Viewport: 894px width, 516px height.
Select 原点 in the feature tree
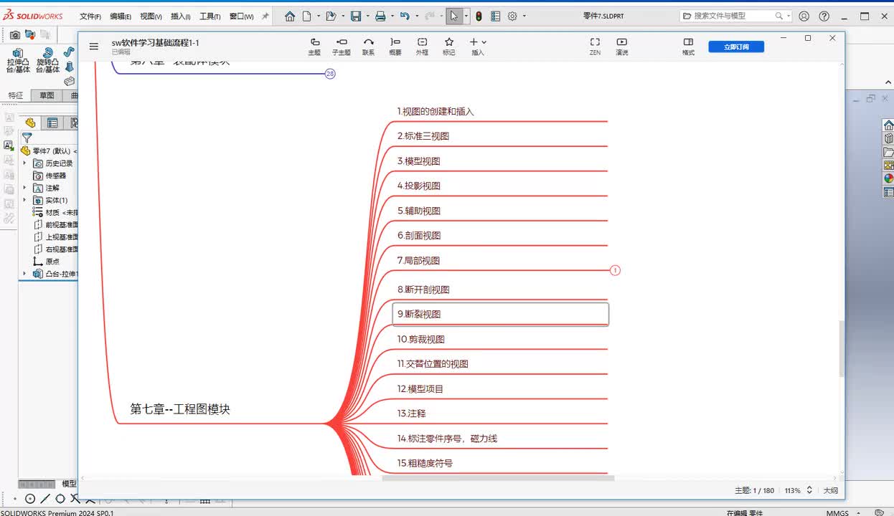coord(52,262)
